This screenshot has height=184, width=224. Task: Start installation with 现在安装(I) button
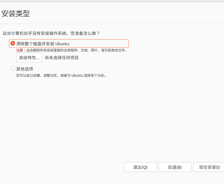pos(209,167)
